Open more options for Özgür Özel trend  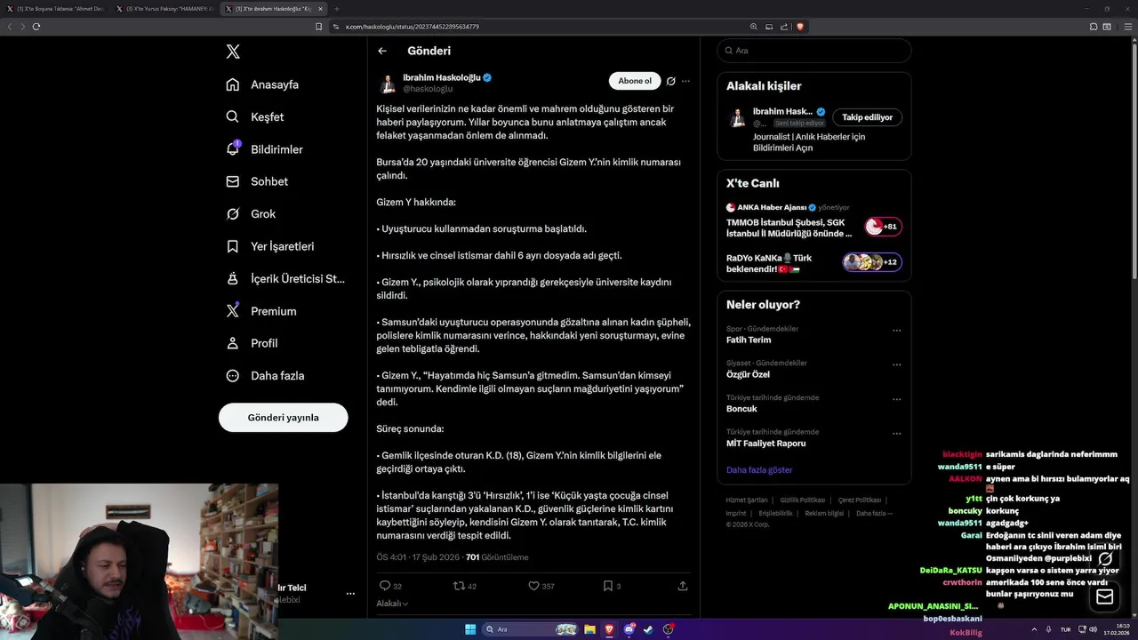point(896,364)
